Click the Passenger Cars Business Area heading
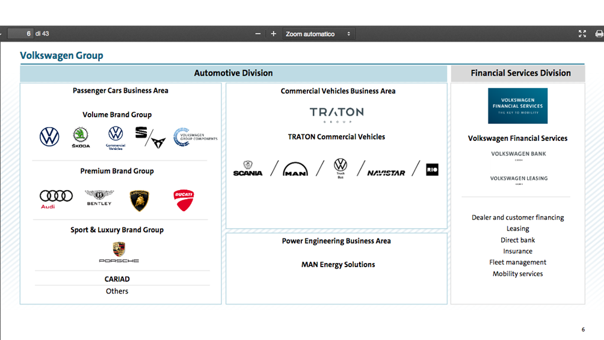Screen dimensions: 604x340 (x=120, y=91)
